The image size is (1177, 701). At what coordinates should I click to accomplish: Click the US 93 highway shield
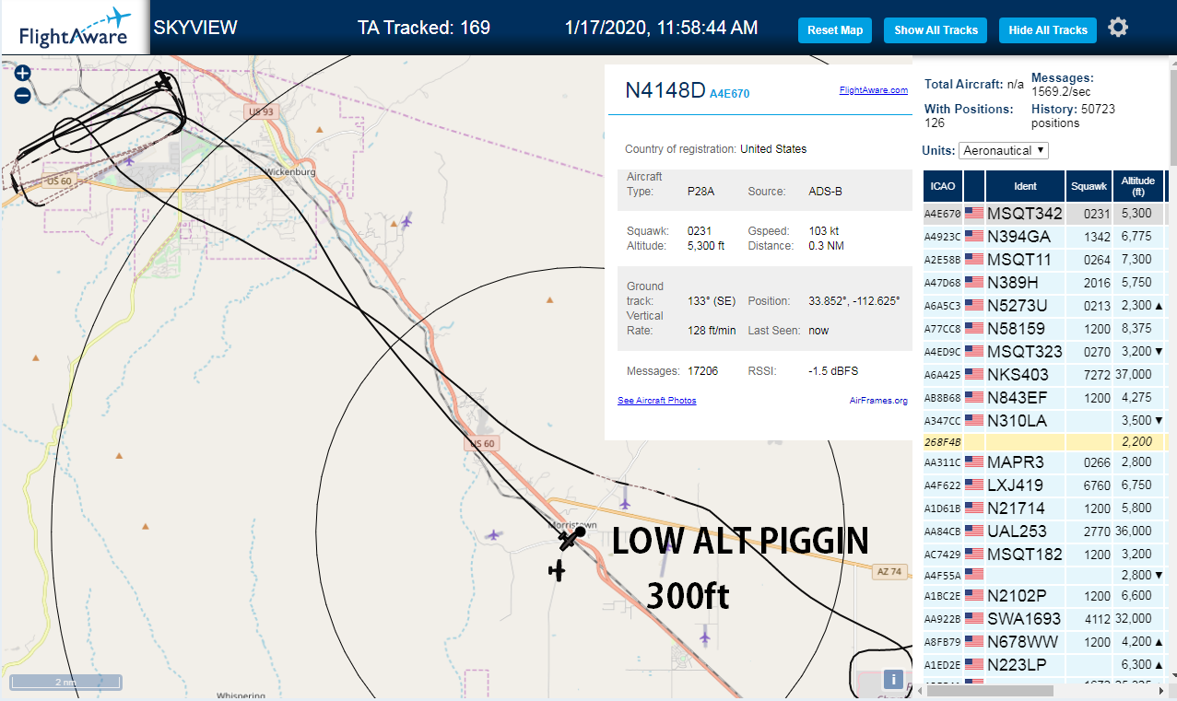262,111
